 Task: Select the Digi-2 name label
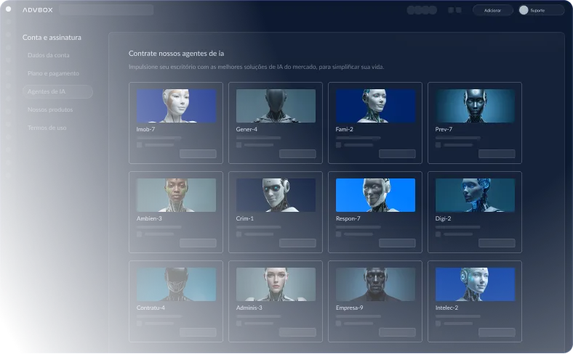pos(443,218)
